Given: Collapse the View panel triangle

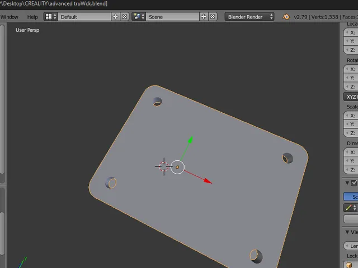Looking at the screenshot, I should coord(347,232).
